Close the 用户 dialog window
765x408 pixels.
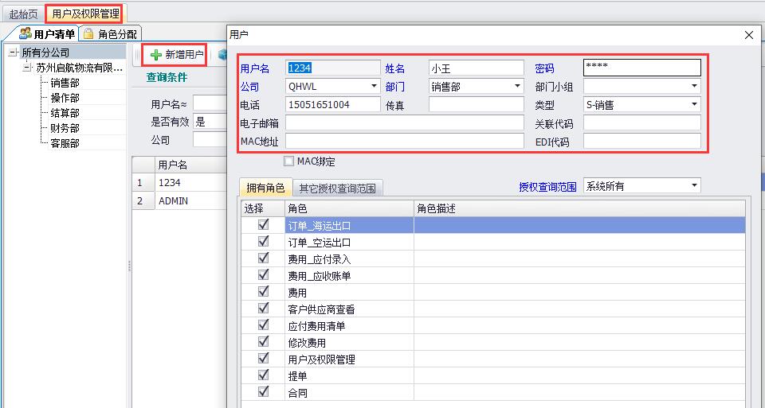pyautogui.click(x=749, y=35)
